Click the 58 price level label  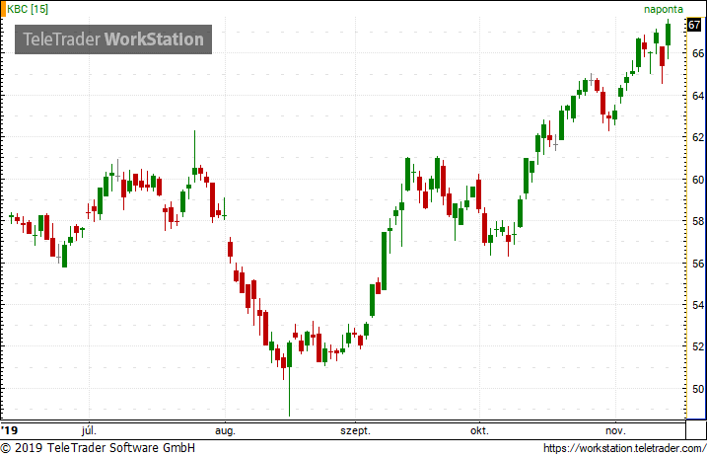(698, 221)
